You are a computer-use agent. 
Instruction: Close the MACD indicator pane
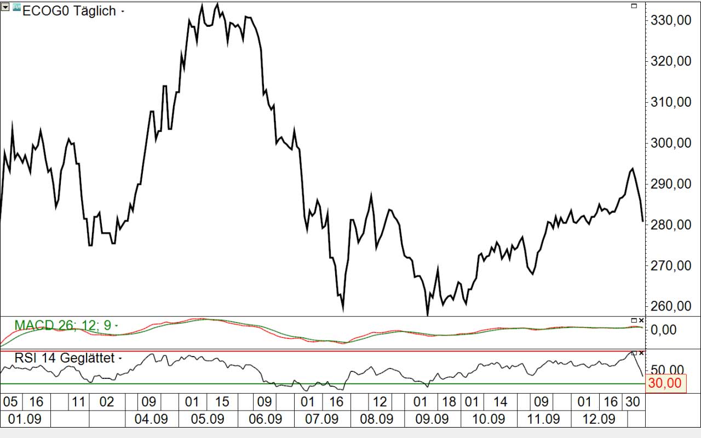[642, 320]
